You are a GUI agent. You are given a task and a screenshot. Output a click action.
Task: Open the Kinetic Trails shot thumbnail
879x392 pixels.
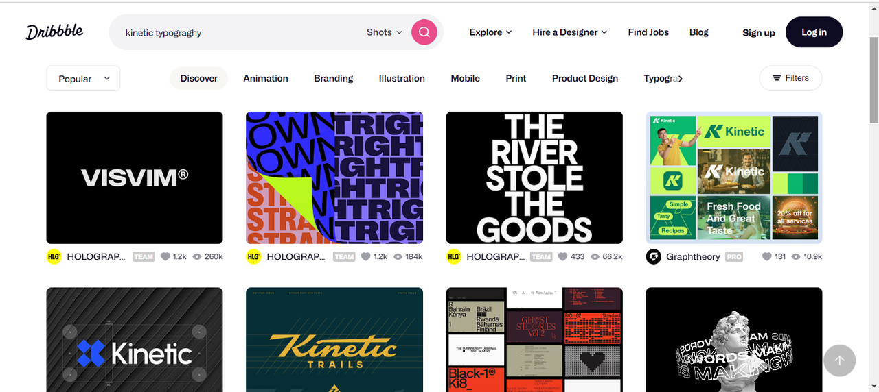(334, 340)
